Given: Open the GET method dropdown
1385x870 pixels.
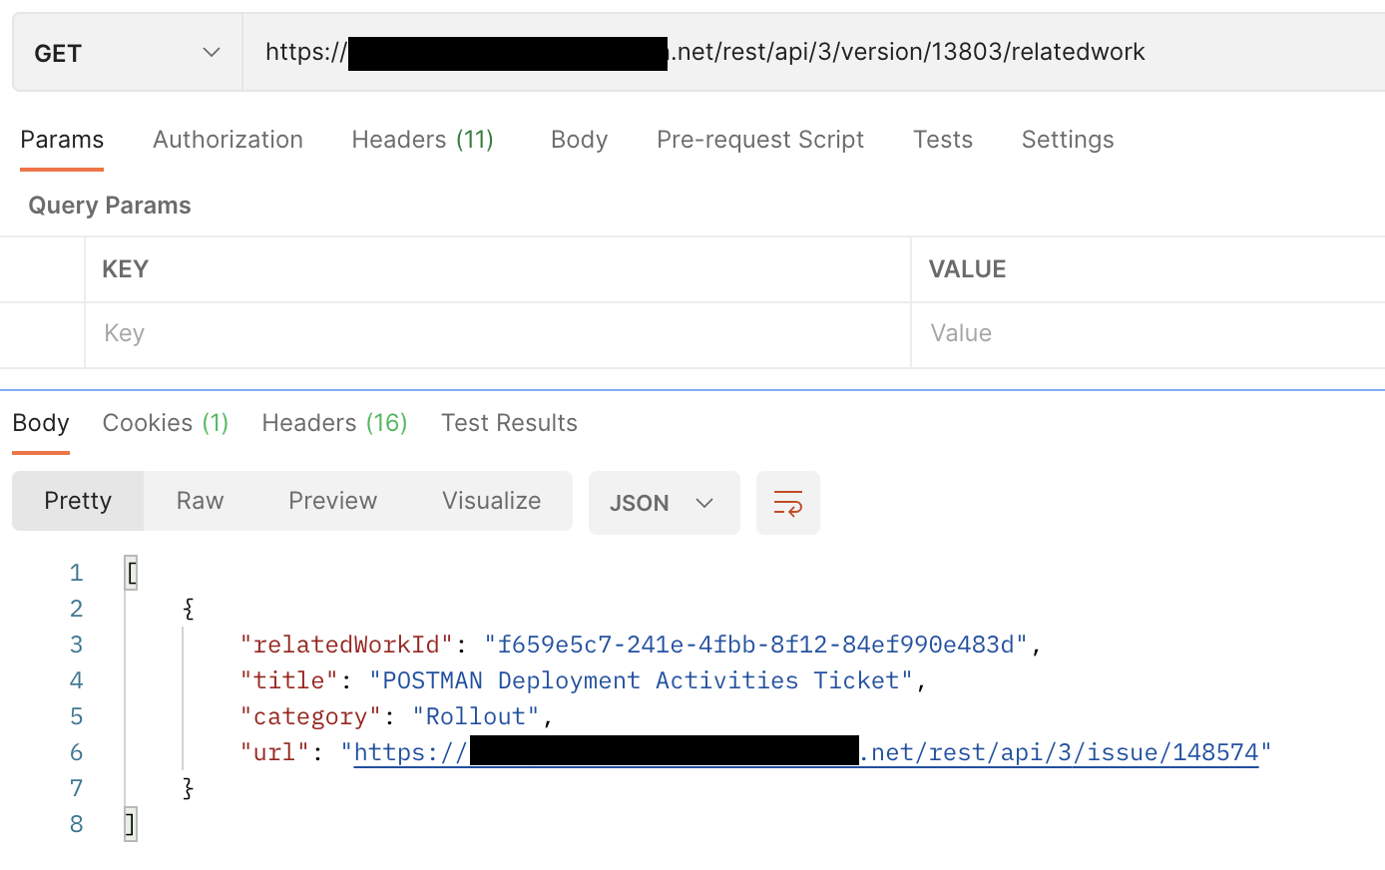Looking at the screenshot, I should click(x=128, y=53).
